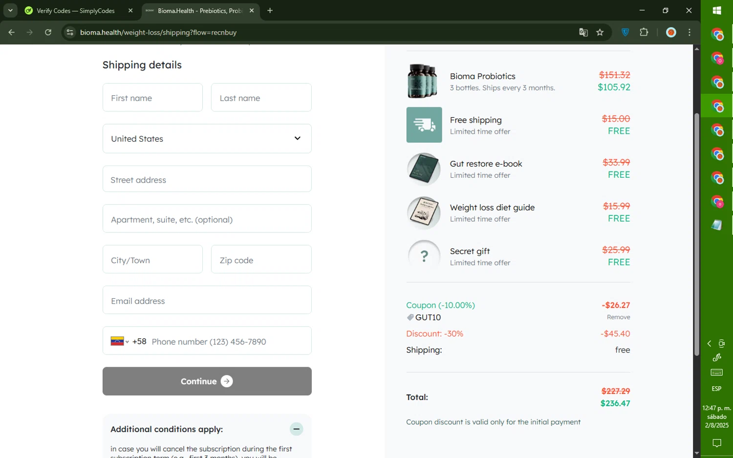Image resolution: width=733 pixels, height=458 pixels.
Task: Open the clock showing 12:47 p. m.
Action: point(717,416)
